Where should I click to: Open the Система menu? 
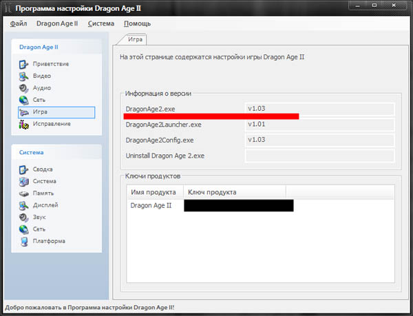tap(101, 23)
